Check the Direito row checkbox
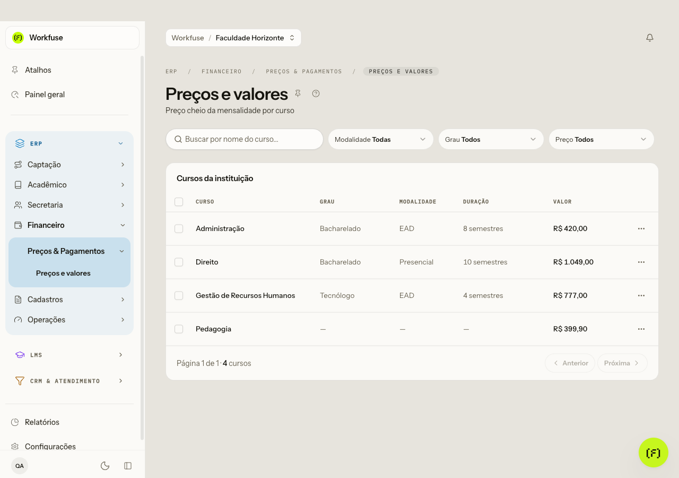Screen dimensions: 679x478 [179, 262]
